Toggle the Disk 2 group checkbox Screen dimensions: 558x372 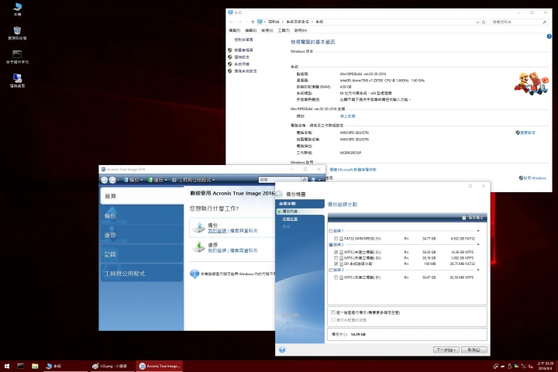click(x=331, y=245)
